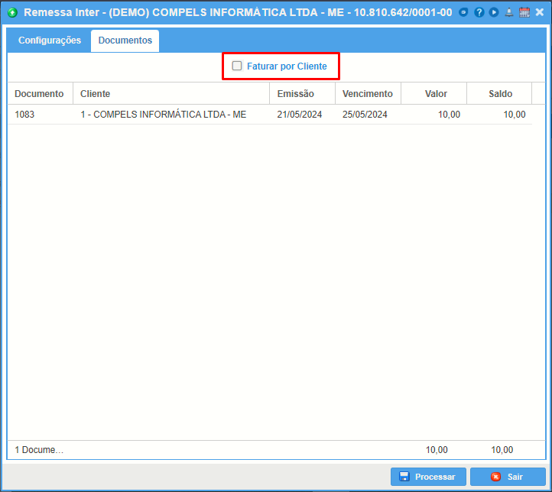Click the Faturar por Cliente label text
Viewport: 552px width, 492px height.
tap(287, 66)
